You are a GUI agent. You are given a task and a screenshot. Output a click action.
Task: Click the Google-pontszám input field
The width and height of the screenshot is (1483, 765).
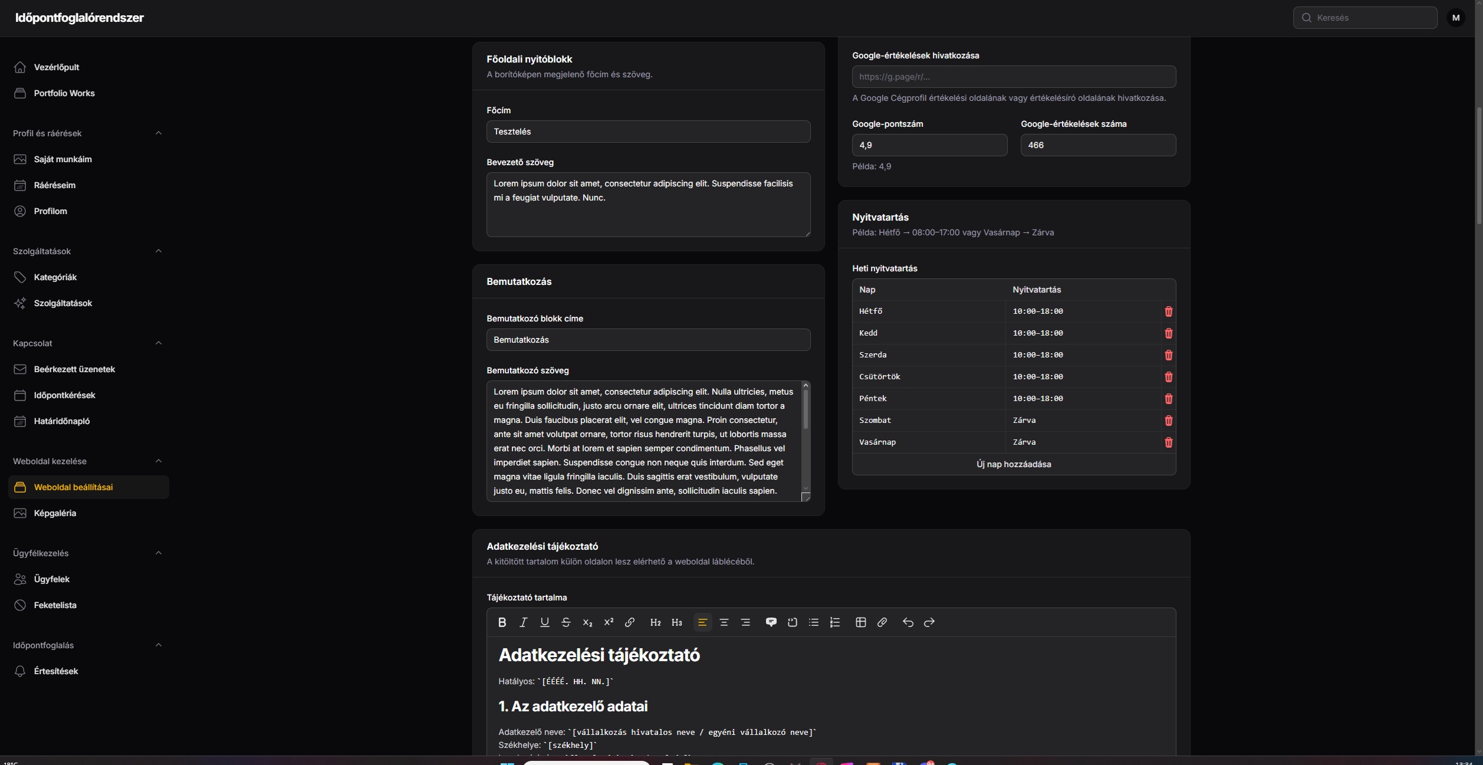point(929,145)
